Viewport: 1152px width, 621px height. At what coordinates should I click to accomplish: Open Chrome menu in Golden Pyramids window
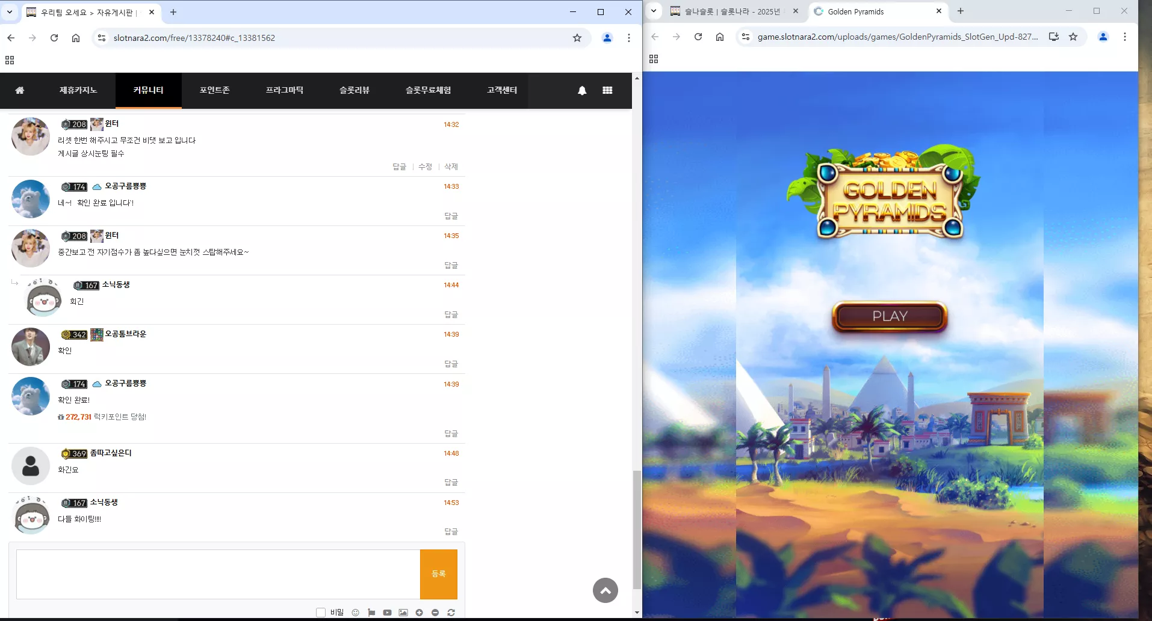point(1125,37)
